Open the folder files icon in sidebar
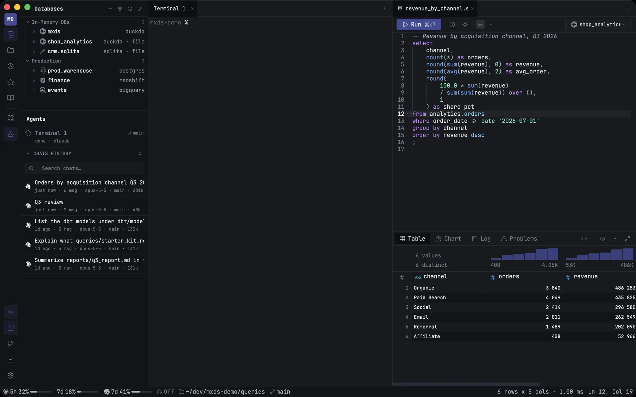Viewport: 636px width, 397px height. (11, 50)
